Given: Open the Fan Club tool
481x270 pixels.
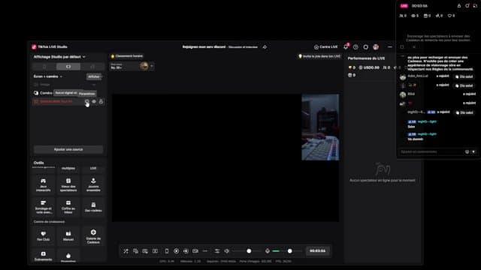Looking at the screenshot, I should coord(44,235).
